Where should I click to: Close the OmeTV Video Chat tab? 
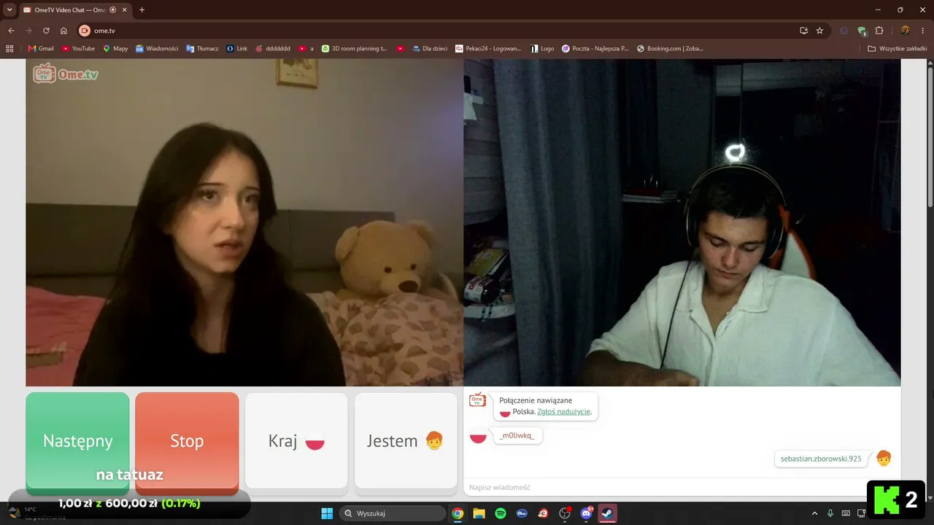[124, 10]
